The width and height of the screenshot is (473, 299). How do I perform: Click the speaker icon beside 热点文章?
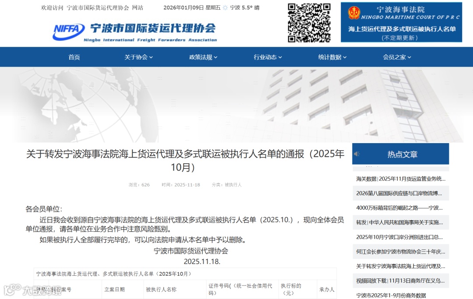357,154
